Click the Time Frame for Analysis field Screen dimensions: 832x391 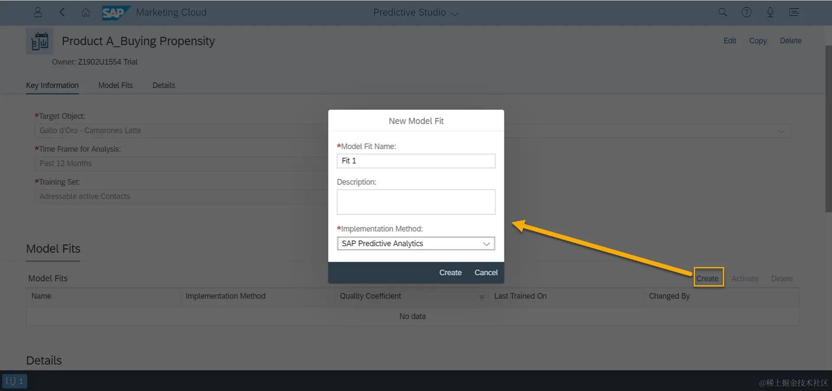tap(181, 163)
